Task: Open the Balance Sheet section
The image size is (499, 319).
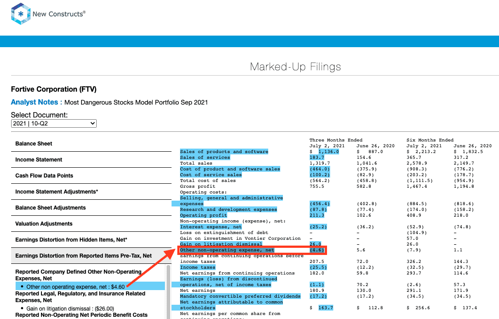Action: point(91,144)
